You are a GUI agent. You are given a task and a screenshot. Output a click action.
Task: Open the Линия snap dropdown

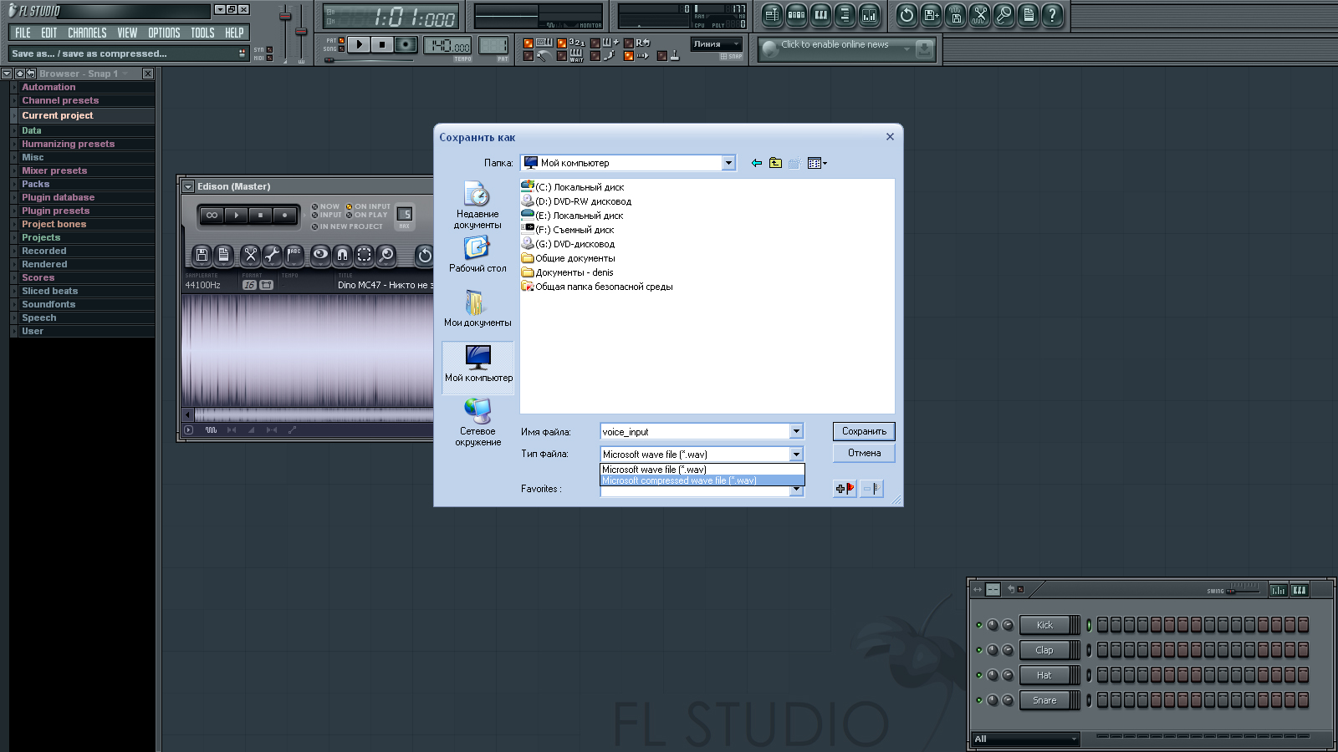(717, 44)
